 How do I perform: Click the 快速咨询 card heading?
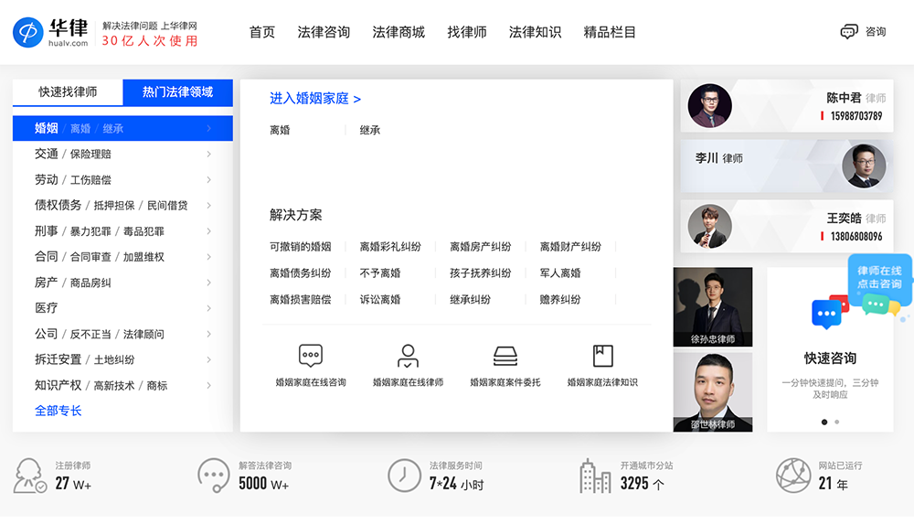coord(830,358)
